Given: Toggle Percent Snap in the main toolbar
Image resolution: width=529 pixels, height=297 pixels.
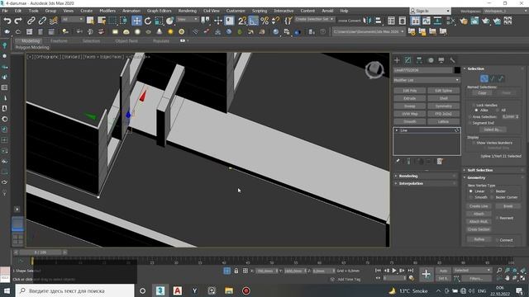Looking at the screenshot, I should pyautogui.click(x=264, y=21).
